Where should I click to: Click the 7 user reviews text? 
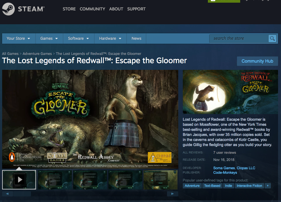click(224, 153)
